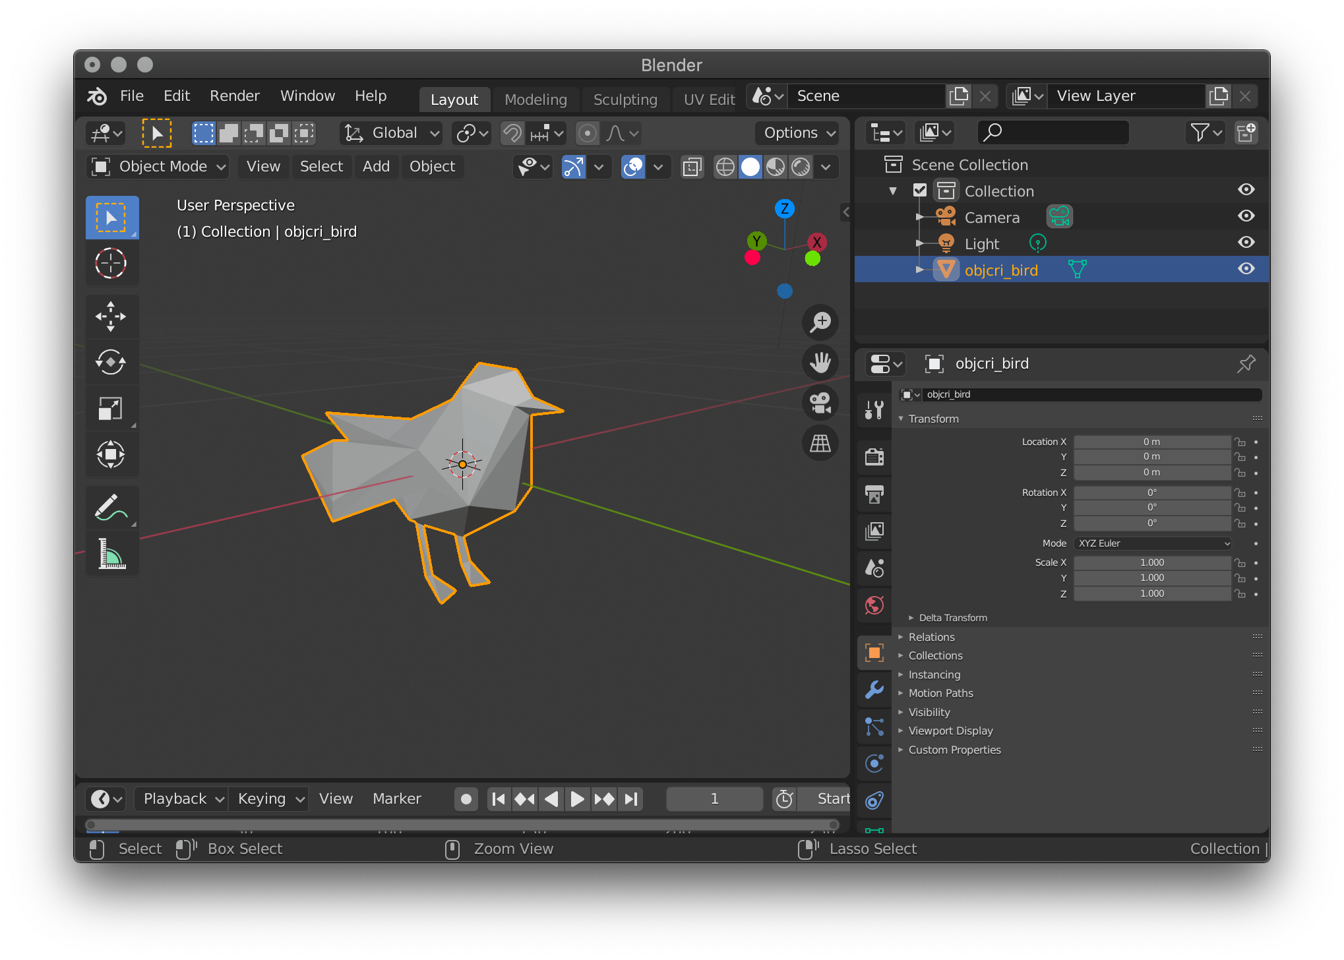1344x960 pixels.
Task: Select the Measure tool
Action: (x=112, y=553)
